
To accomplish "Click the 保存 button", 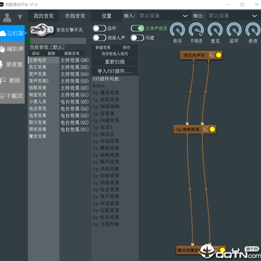I will tap(126, 48).
